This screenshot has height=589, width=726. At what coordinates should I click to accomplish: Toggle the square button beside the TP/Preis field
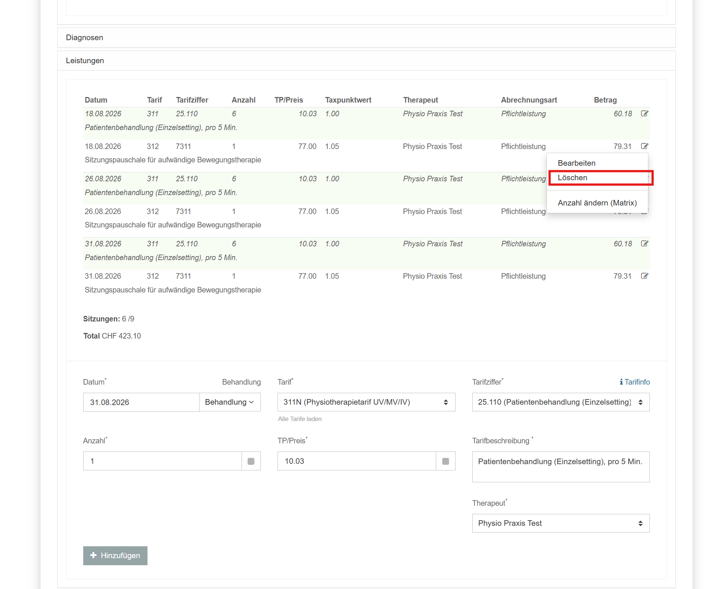[445, 461]
